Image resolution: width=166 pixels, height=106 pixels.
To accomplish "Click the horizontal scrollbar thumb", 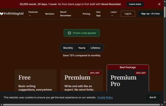I will pos(81,105).
